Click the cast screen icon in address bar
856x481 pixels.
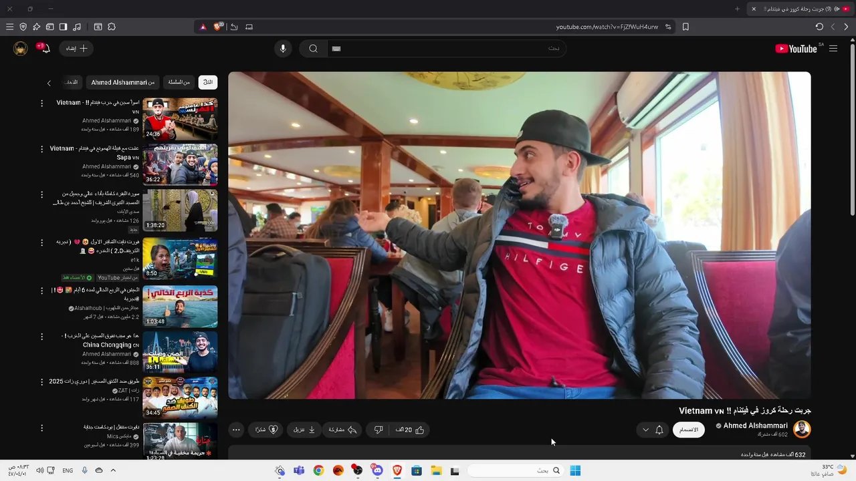point(249,27)
